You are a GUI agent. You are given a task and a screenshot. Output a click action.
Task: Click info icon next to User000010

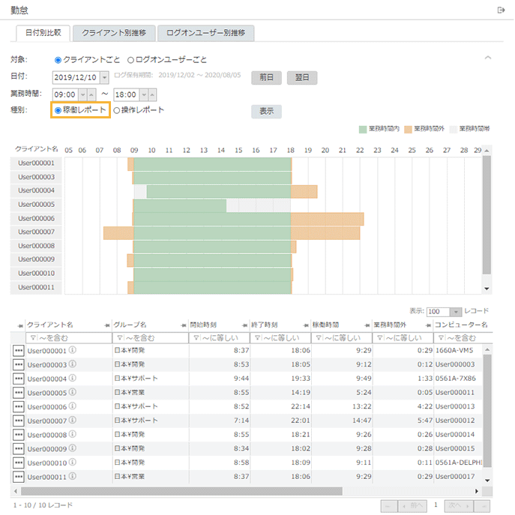(x=73, y=463)
